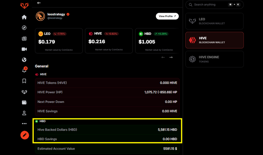This screenshot has width=263, height=155.
Task: Click the @leostrategy handle text
Action: click(55, 18)
